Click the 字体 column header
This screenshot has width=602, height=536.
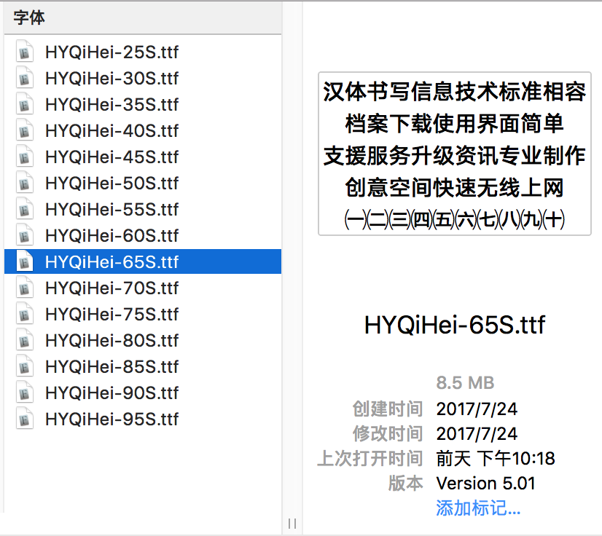[x=143, y=17]
